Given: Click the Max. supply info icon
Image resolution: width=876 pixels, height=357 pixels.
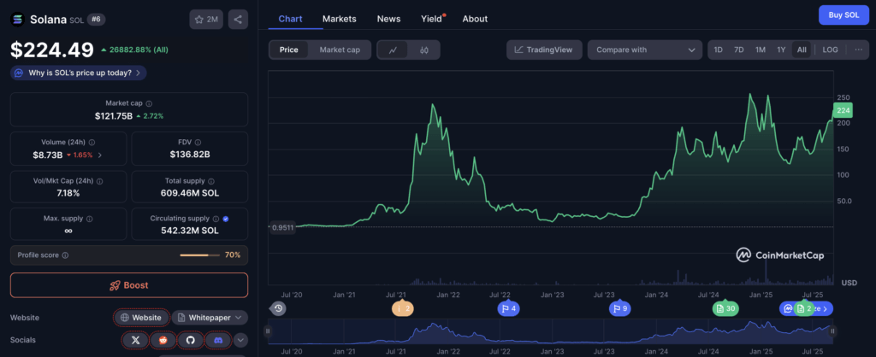Looking at the screenshot, I should click(x=89, y=219).
